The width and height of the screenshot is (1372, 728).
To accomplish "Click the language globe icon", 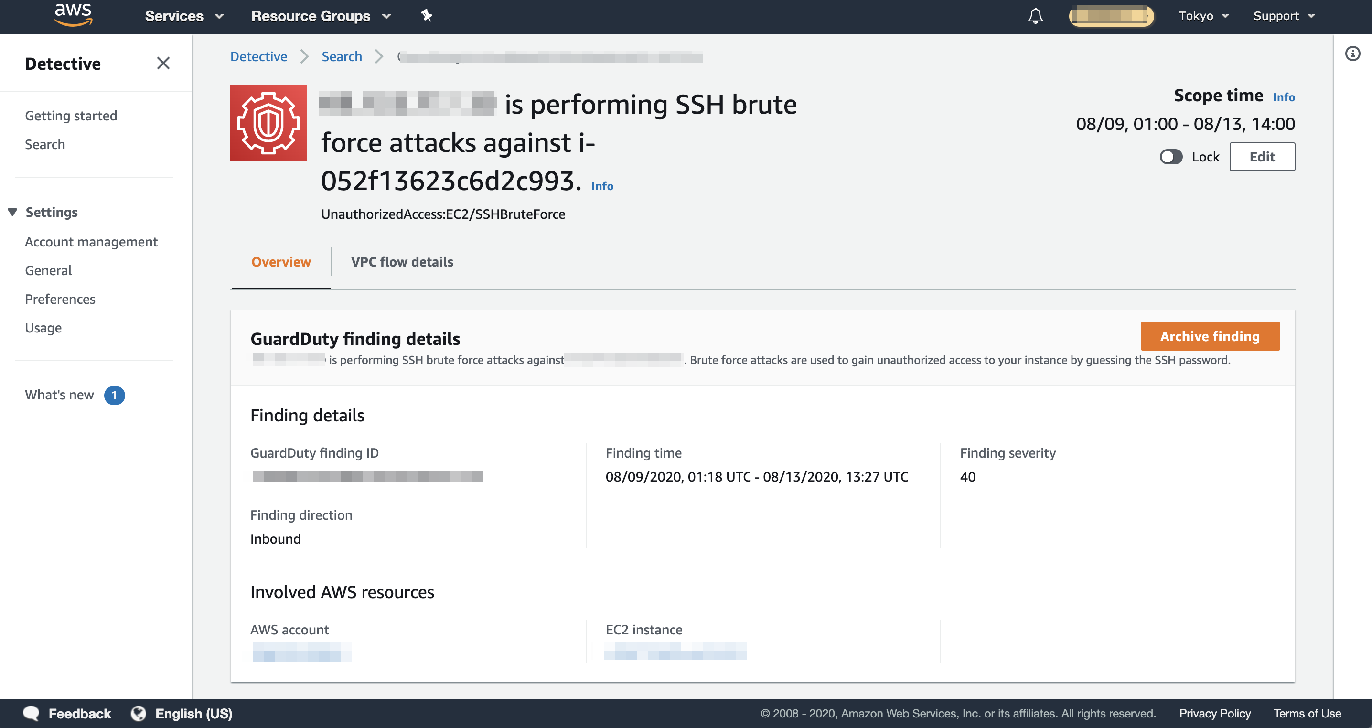I will (x=139, y=713).
